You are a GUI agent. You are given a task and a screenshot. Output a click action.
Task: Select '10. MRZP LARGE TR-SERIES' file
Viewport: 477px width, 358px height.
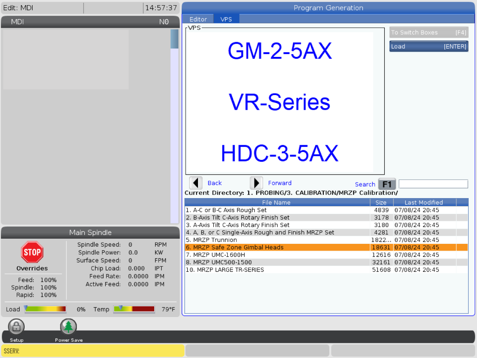[x=326, y=270]
